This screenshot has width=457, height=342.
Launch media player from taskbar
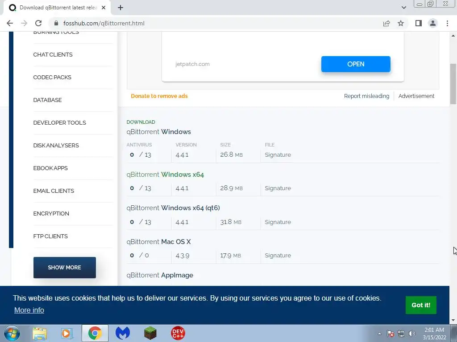[x=67, y=333]
